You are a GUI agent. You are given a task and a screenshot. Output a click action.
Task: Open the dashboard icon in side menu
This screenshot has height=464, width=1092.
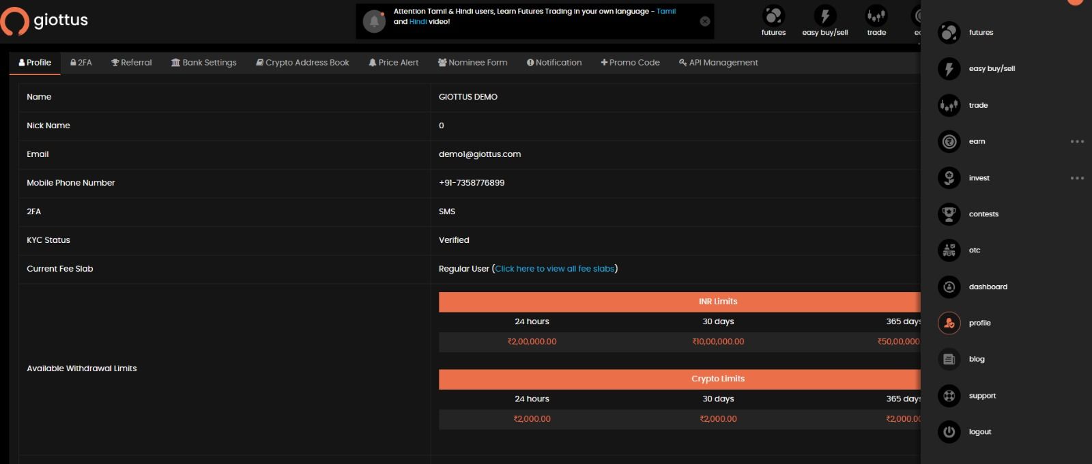click(x=949, y=287)
